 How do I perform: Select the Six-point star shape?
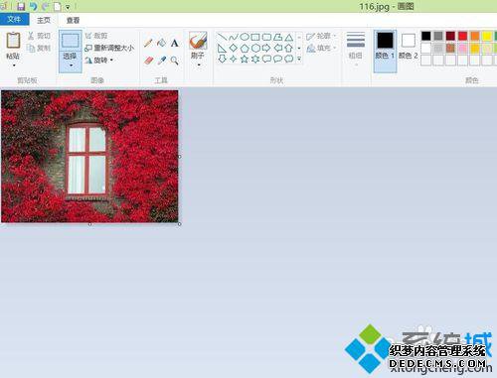(x=255, y=60)
